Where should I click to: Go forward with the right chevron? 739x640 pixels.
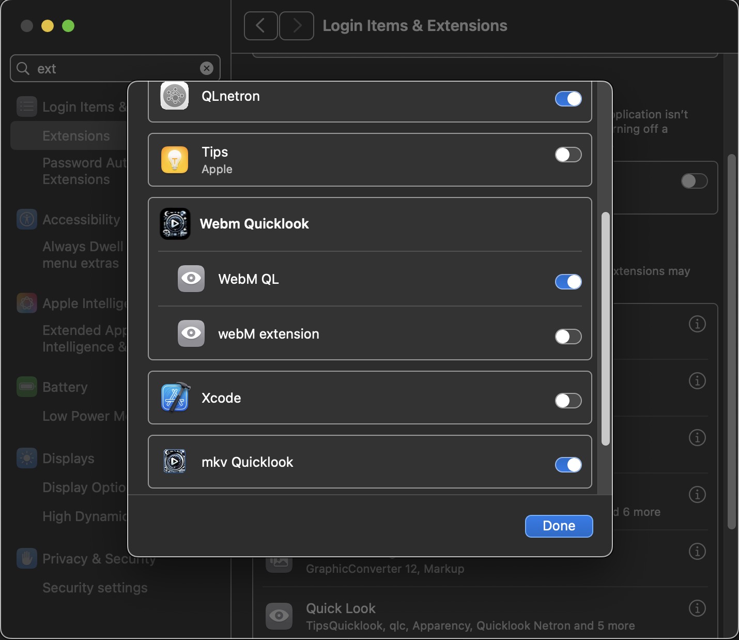[297, 25]
